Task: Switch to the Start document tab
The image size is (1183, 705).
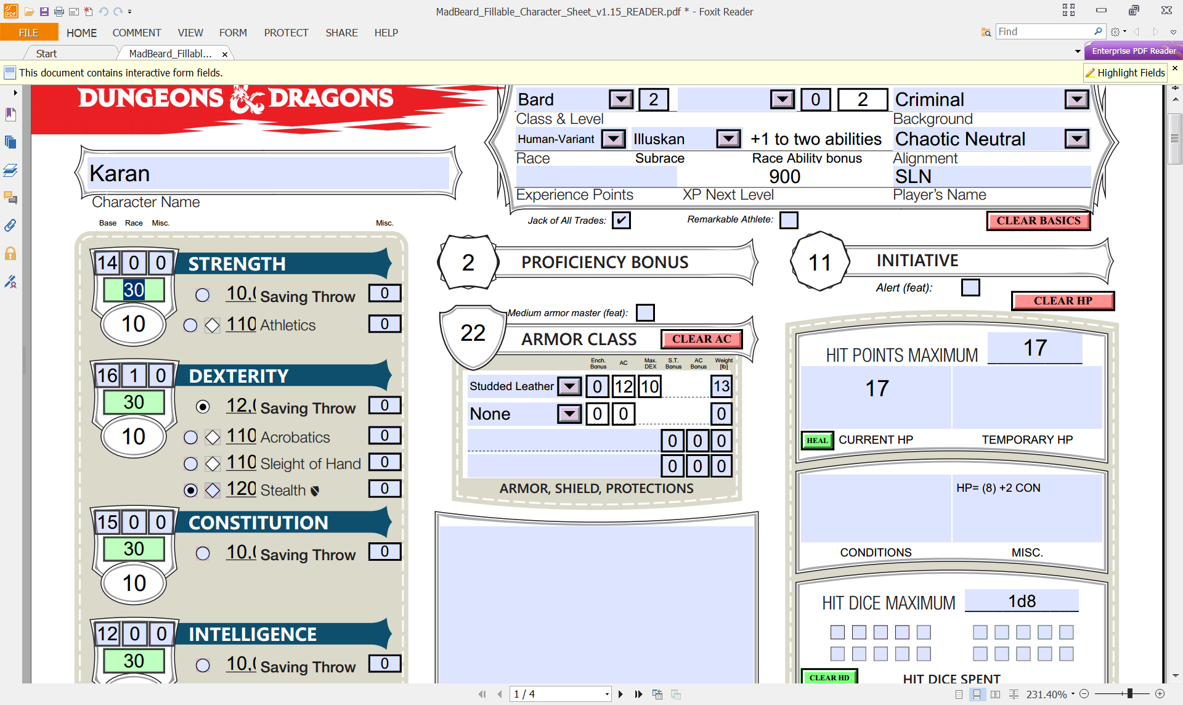Action: 46,54
